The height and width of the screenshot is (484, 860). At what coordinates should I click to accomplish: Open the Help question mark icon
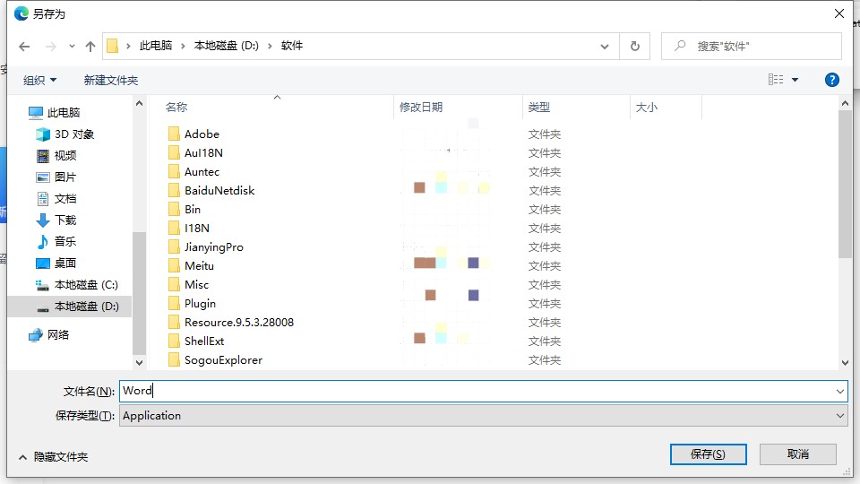pos(831,80)
